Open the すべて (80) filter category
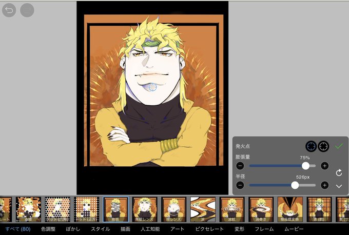Screen dimensions: 349x235 pyautogui.click(x=18, y=229)
